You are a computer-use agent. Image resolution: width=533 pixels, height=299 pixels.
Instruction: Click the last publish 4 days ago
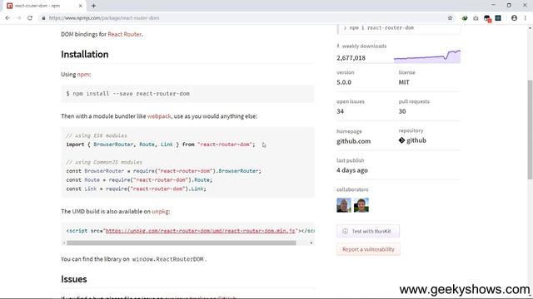(352, 170)
